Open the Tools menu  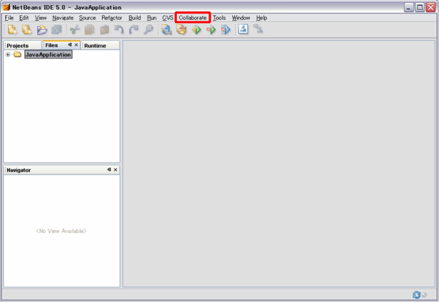coord(219,18)
